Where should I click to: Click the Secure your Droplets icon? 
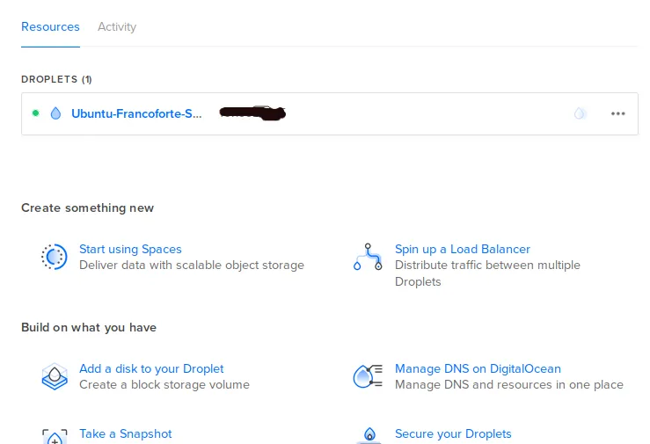click(x=369, y=435)
